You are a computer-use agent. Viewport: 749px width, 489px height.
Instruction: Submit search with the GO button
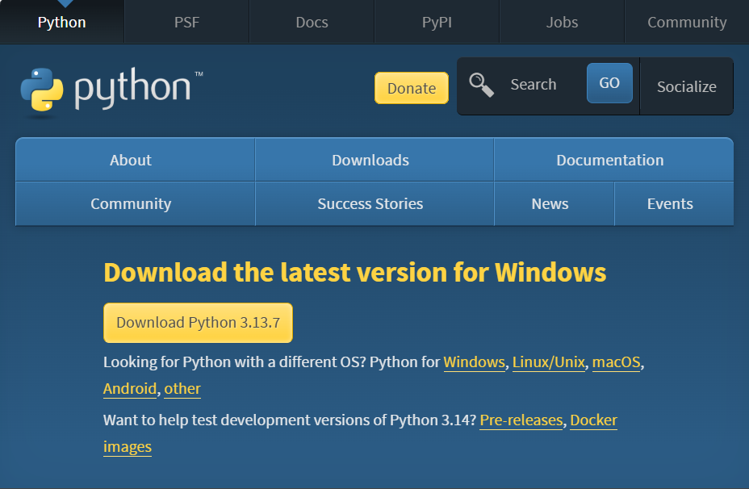(609, 83)
